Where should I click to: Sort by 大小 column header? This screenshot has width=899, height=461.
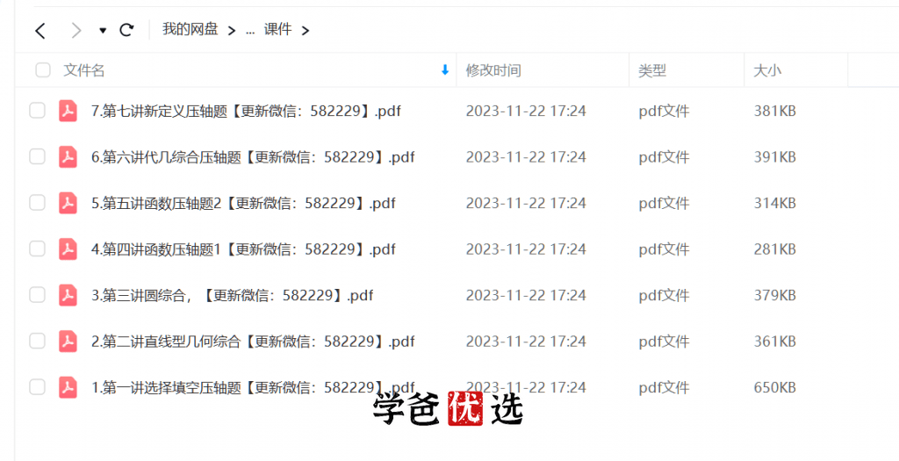click(767, 70)
